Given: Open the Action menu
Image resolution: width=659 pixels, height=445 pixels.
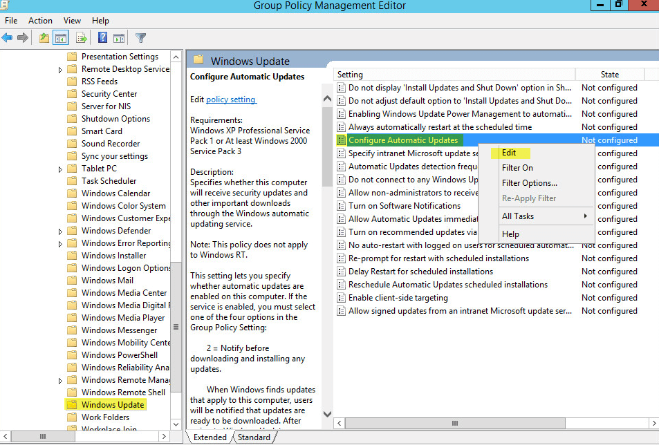Looking at the screenshot, I should [40, 21].
